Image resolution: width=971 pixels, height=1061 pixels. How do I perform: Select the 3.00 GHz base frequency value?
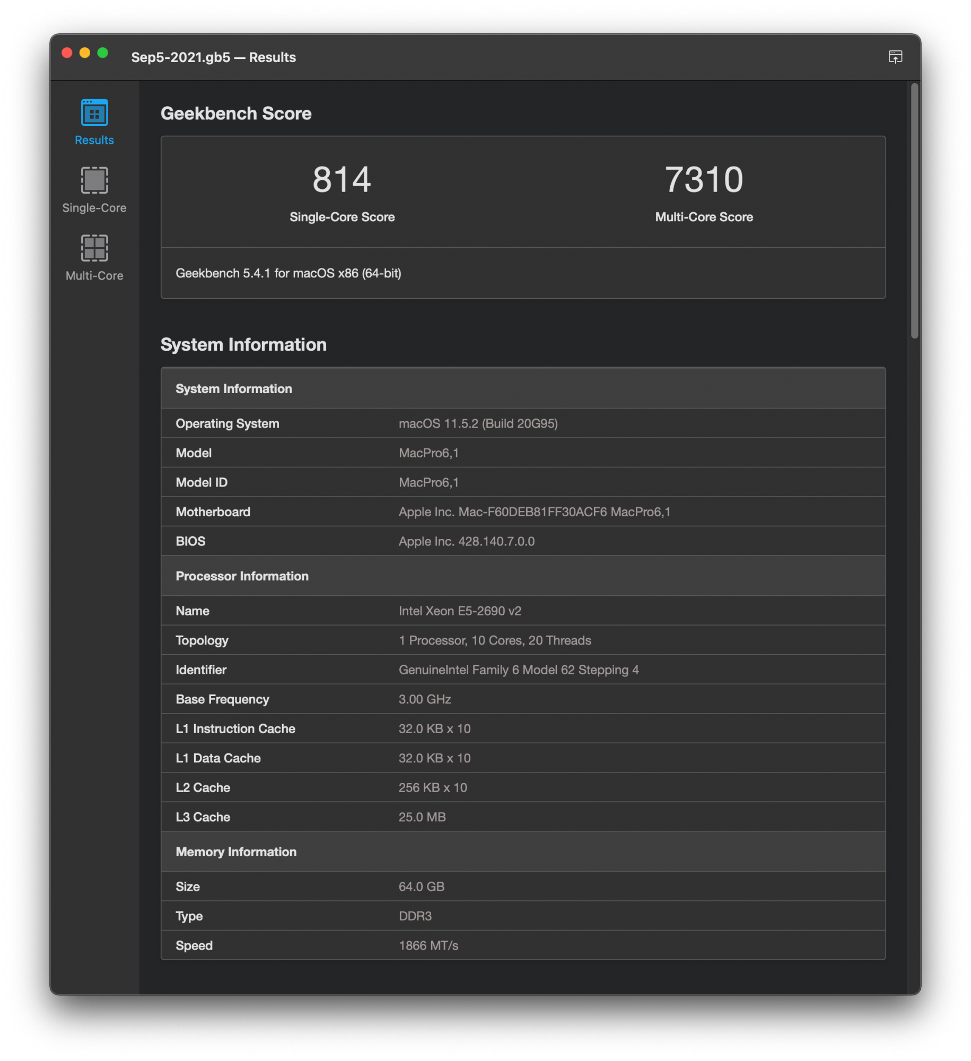coord(425,699)
